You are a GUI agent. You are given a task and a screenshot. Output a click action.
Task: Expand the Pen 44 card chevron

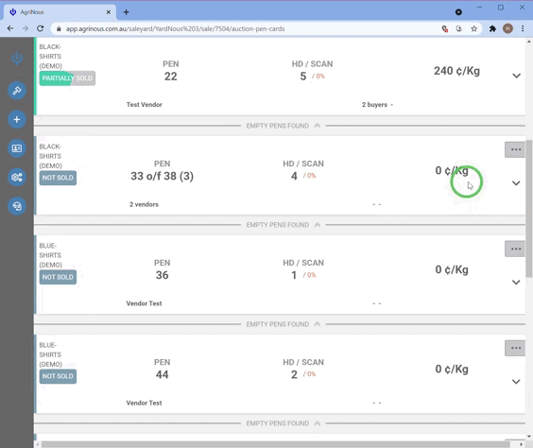[516, 382]
